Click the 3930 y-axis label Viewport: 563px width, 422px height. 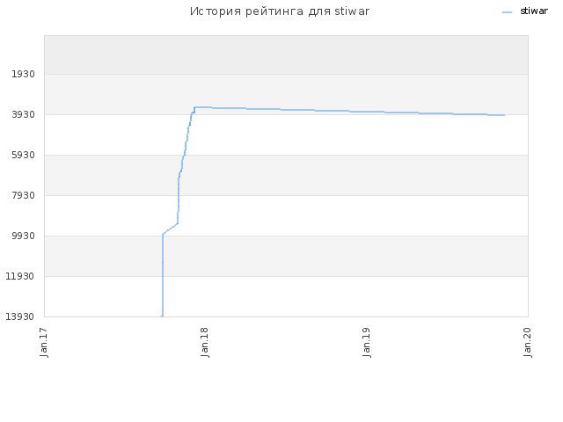click(x=24, y=115)
